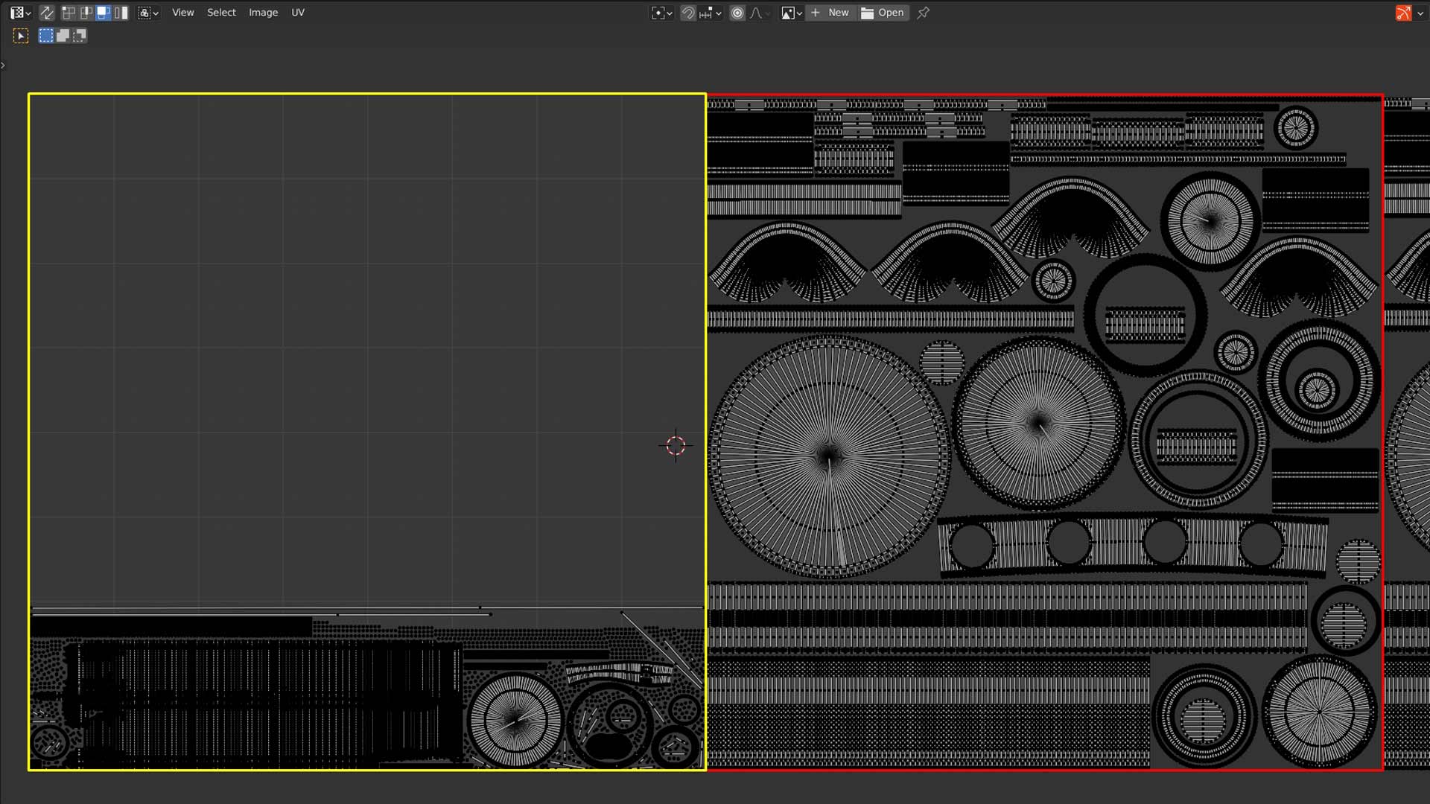Open the View menu
Image resolution: width=1430 pixels, height=804 pixels.
coord(182,13)
